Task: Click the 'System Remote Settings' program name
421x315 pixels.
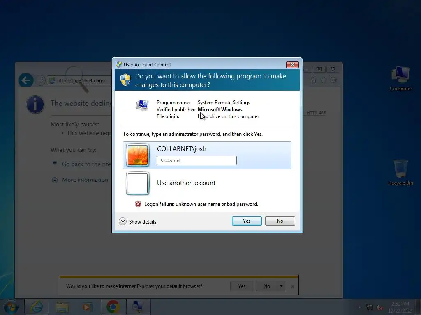Action: 224,102
